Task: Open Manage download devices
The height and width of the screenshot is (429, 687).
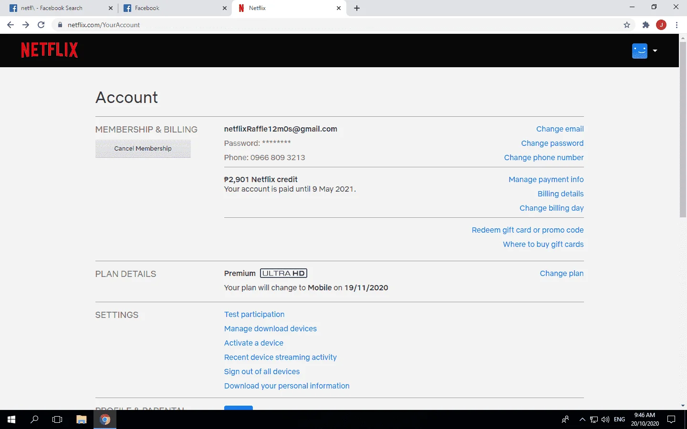Action: coord(271,328)
